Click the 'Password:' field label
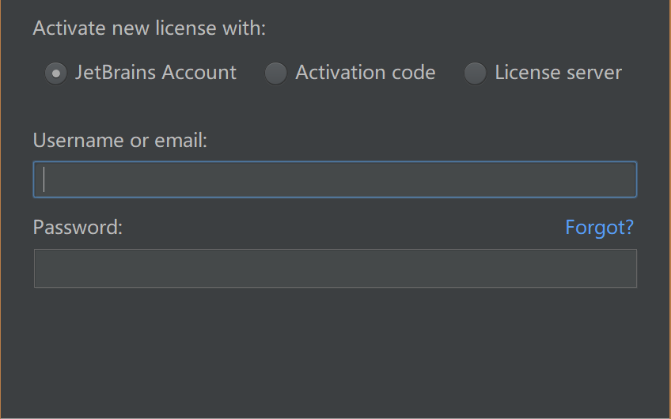671x419 pixels. point(78,227)
